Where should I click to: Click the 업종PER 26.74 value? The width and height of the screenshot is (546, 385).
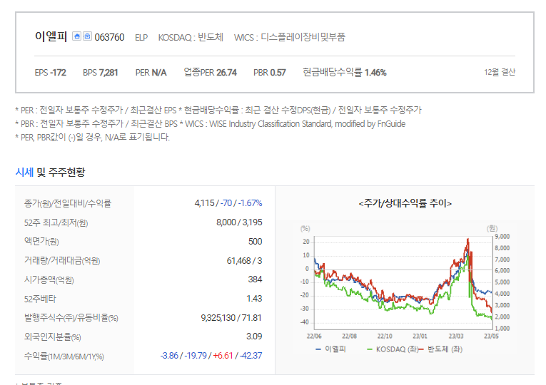pyautogui.click(x=210, y=72)
